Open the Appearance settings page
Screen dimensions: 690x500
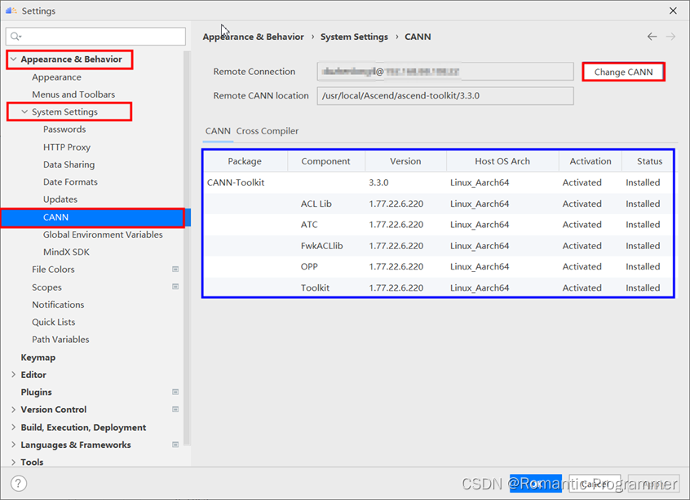click(x=56, y=77)
